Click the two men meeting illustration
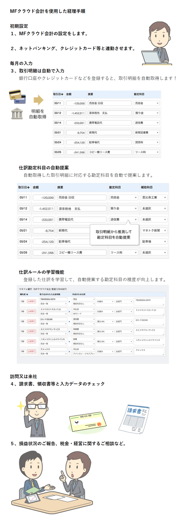The height and width of the screenshot is (522, 181). [x=52, y=482]
